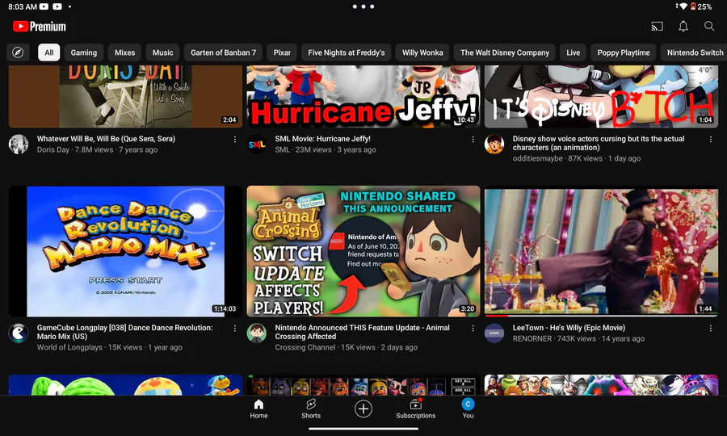Play Dance Dance Revolution Mario Mix thumbnail
The width and height of the screenshot is (727, 436).
(125, 251)
